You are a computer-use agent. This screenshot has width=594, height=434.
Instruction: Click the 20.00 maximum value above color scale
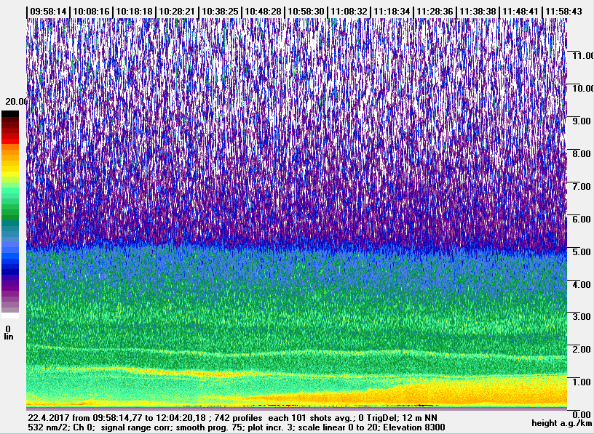coord(16,102)
